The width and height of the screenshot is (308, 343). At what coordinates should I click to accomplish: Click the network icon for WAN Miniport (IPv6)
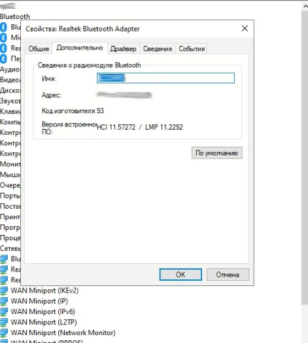(x=4, y=312)
